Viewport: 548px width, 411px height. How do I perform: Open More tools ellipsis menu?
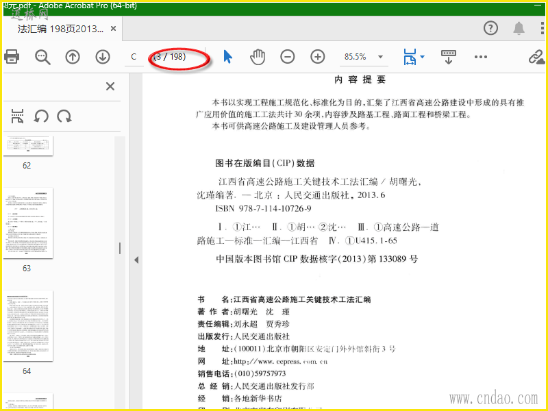tap(481, 57)
